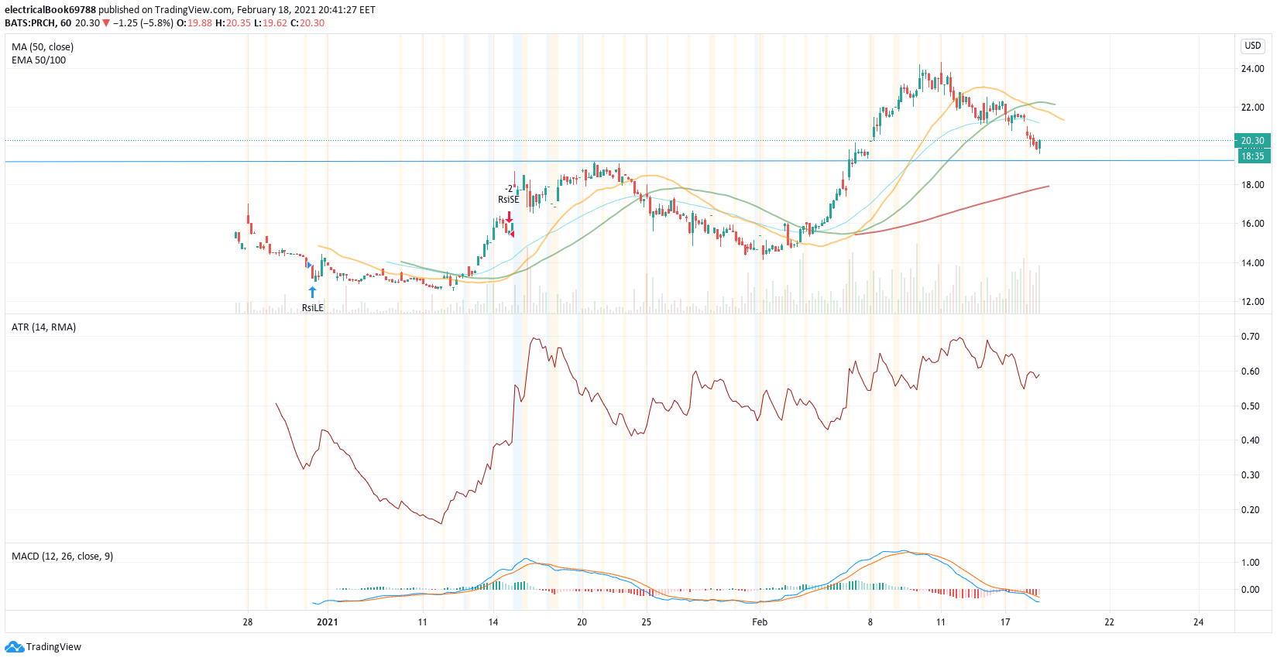
Task: Click the RsiSE text label on chart
Action: point(508,200)
